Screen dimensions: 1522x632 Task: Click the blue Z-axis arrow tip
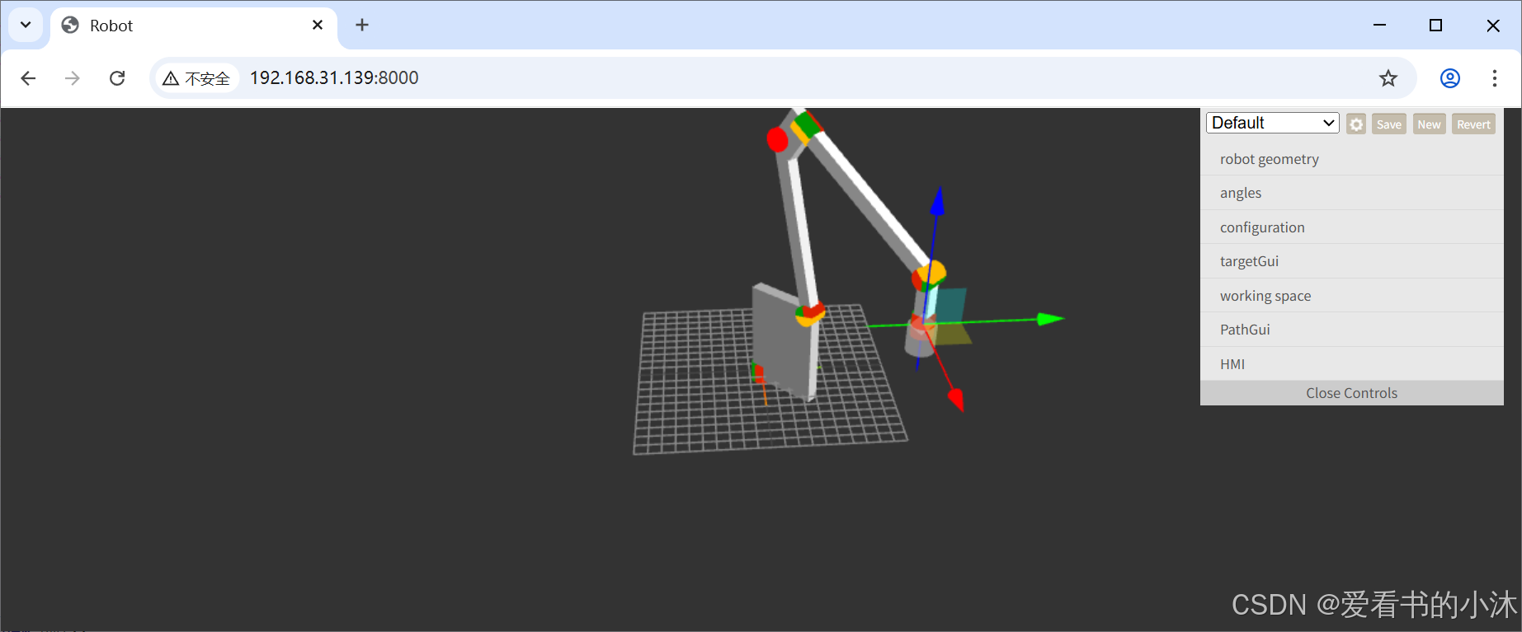[x=937, y=202]
